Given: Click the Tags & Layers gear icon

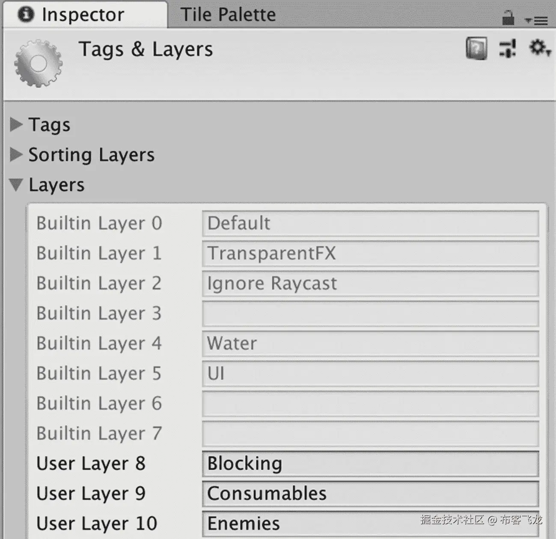Looking at the screenshot, I should pos(39,64).
